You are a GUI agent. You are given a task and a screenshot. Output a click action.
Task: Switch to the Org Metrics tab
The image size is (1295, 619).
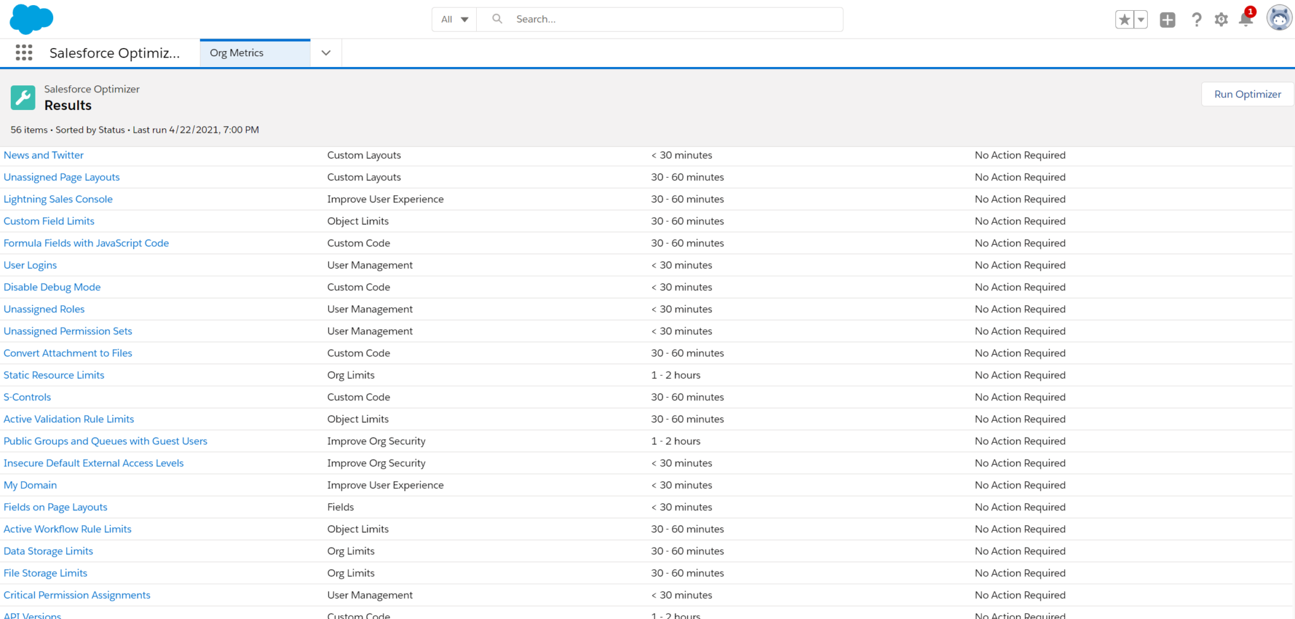pos(236,52)
